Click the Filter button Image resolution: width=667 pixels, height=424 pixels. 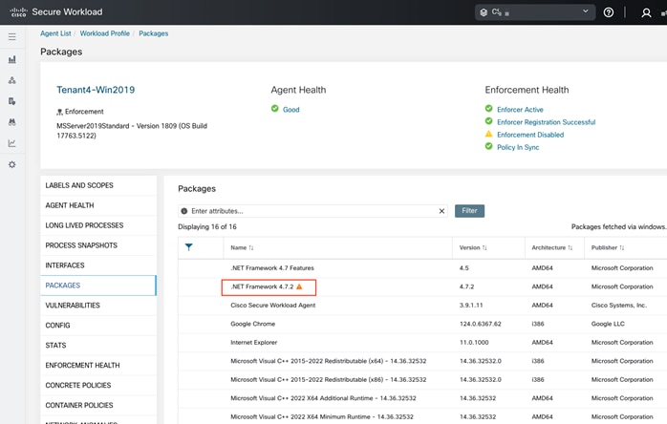pyautogui.click(x=469, y=211)
